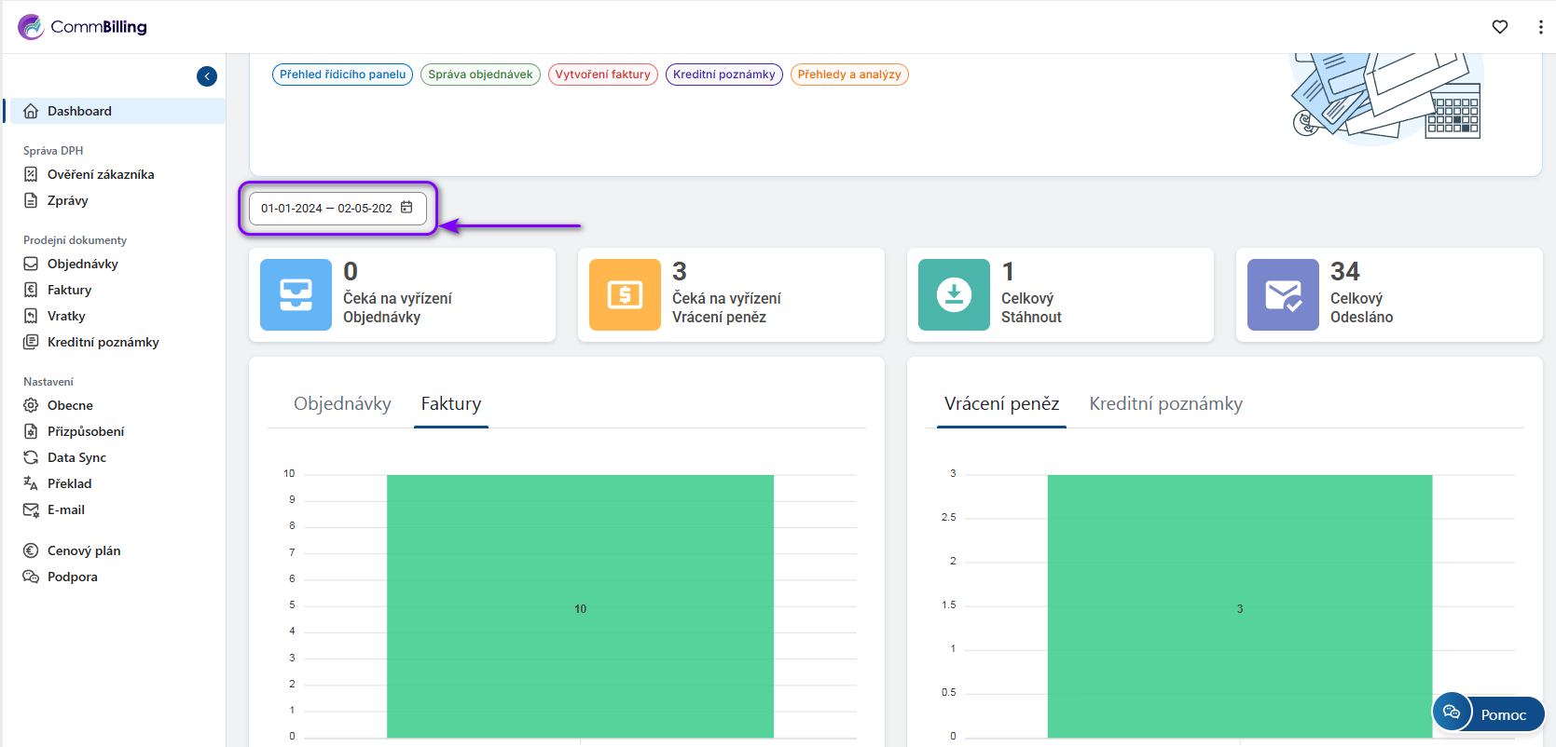Open the three-dot options menu

pyautogui.click(x=1539, y=27)
